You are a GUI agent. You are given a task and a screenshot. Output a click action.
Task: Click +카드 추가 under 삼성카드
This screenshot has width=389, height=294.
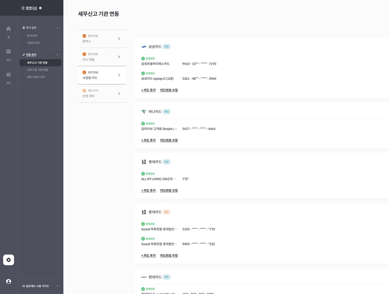[148, 90]
